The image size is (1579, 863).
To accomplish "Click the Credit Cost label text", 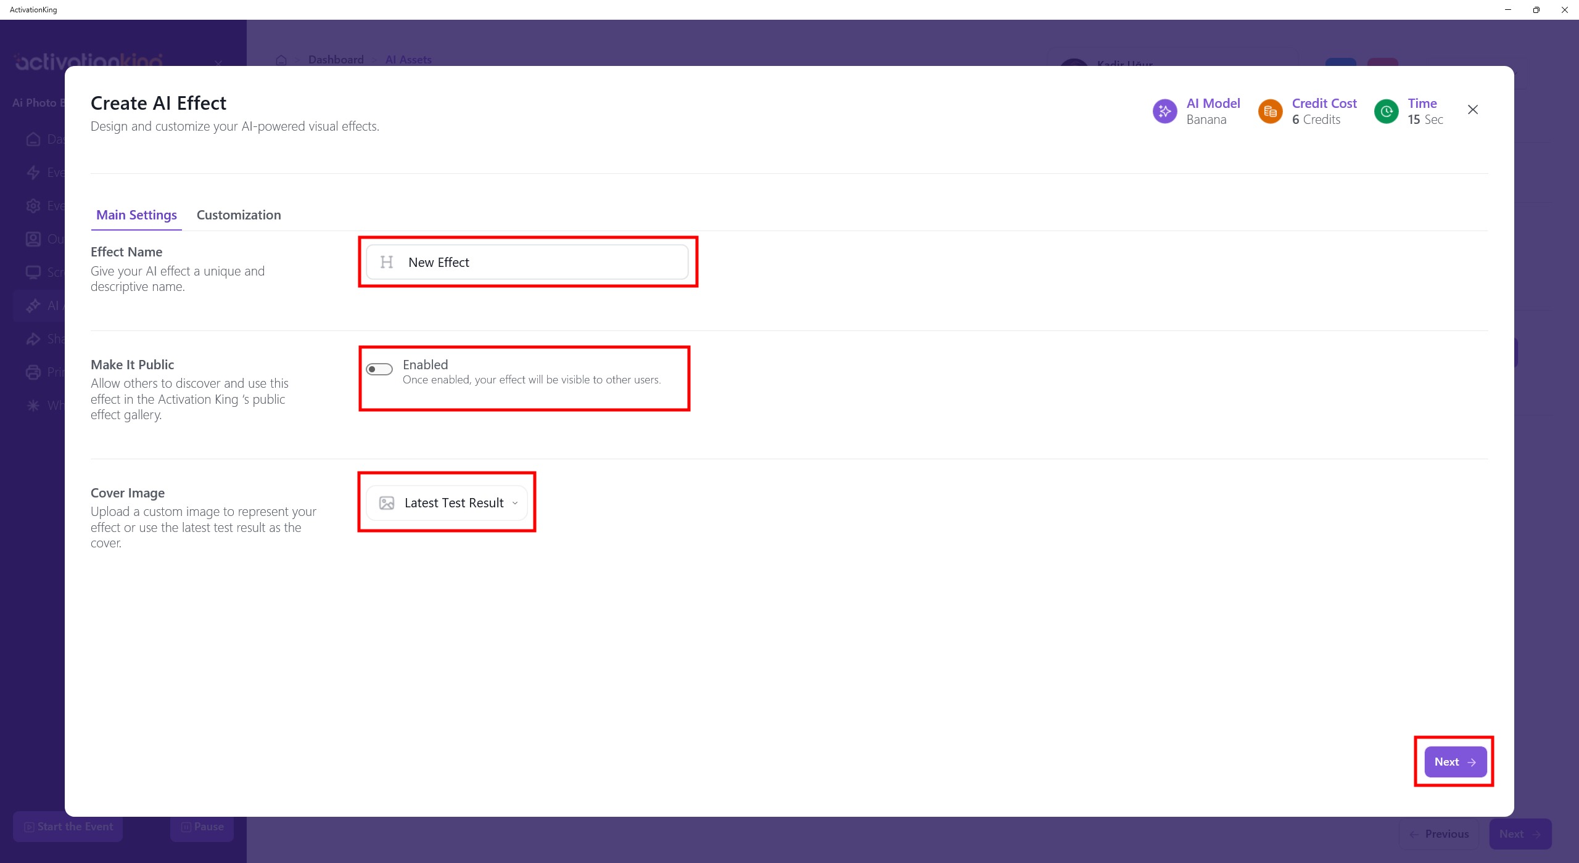I will tap(1324, 104).
